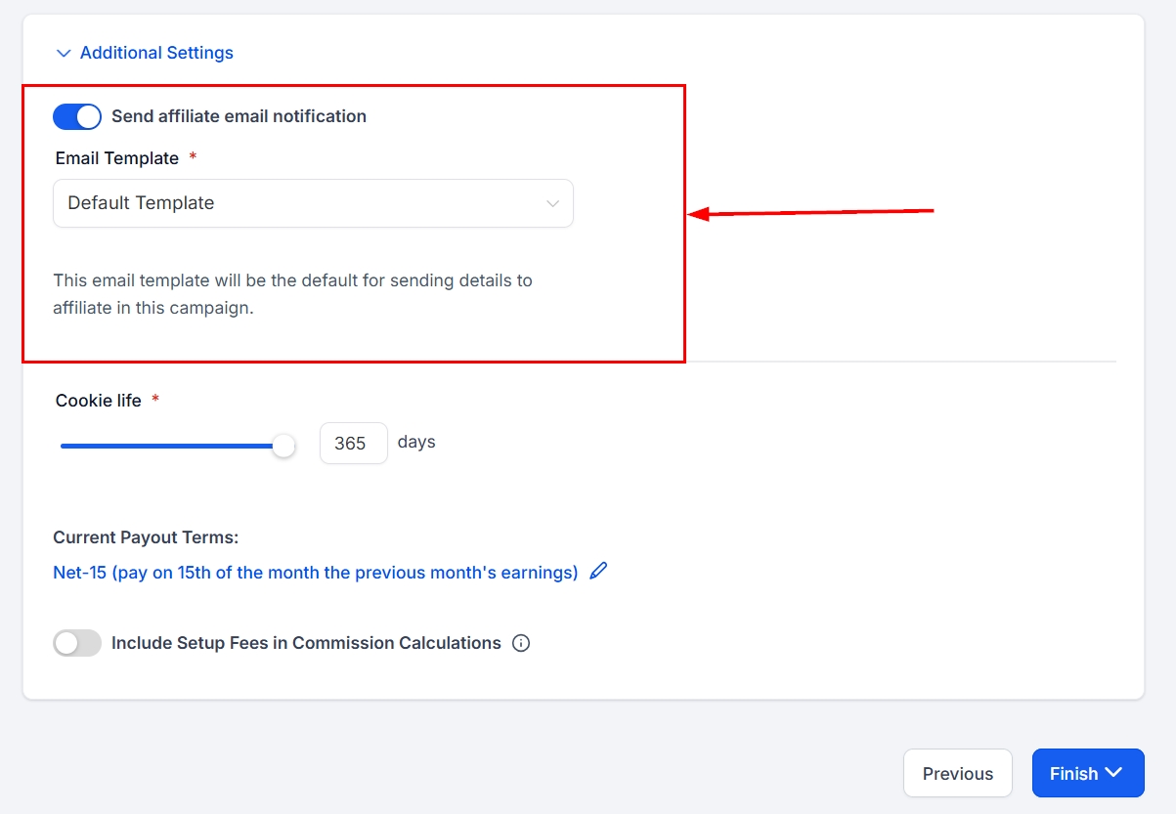Click the pencil icon beside payout terms

(598, 572)
